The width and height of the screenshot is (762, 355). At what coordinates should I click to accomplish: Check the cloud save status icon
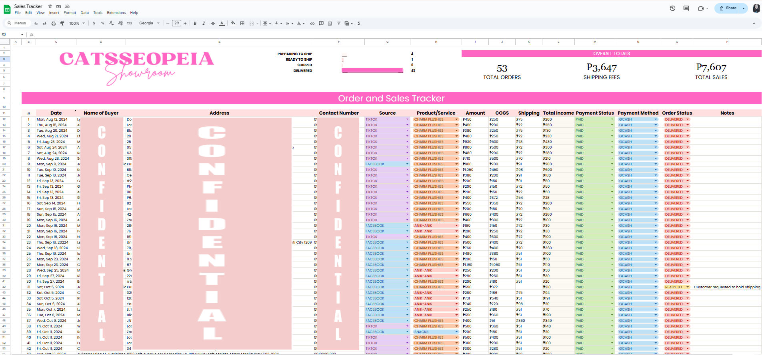pos(67,6)
